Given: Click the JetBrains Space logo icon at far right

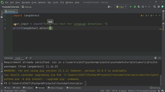Looking at the screenshot, I should 163,7.
